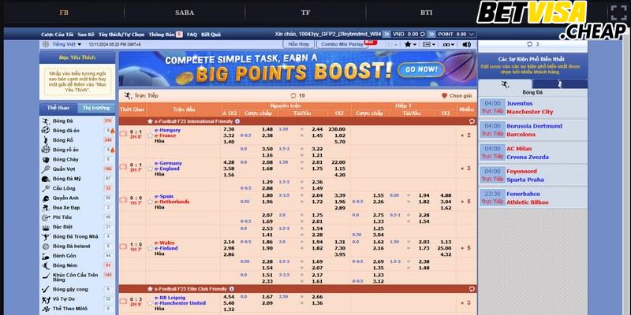
Task: Expand the POINT balance dropdown arrow
Action: (x=471, y=35)
